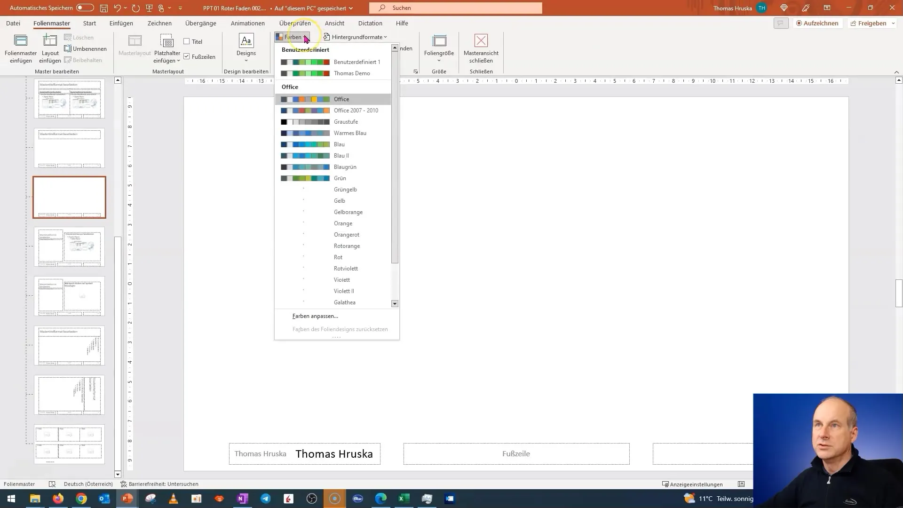This screenshot has width=903, height=508.
Task: Uncheck the Fußzeilen checkbox
Action: pyautogui.click(x=187, y=56)
